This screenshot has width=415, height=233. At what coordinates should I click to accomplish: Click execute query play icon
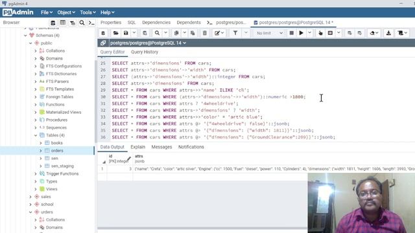tap(301, 33)
